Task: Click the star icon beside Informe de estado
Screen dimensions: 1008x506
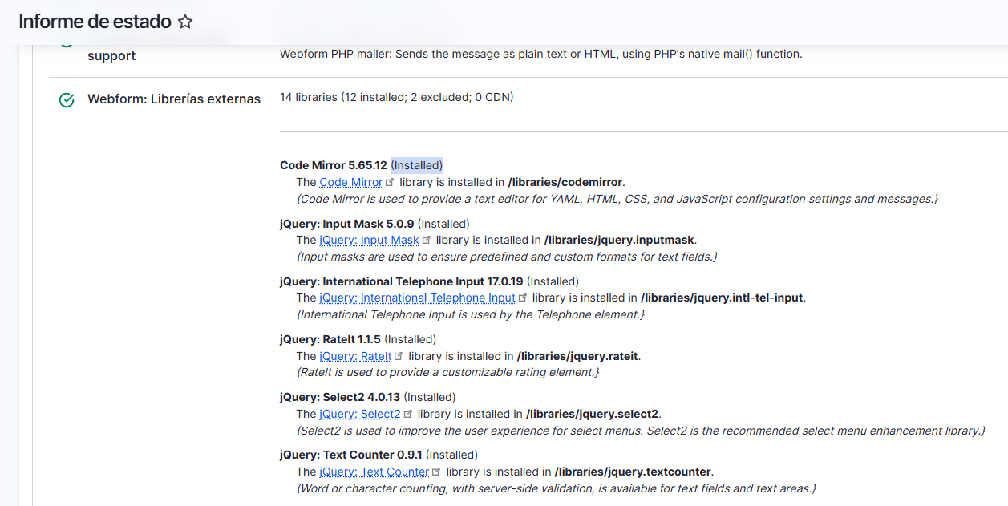Action: pyautogui.click(x=185, y=22)
